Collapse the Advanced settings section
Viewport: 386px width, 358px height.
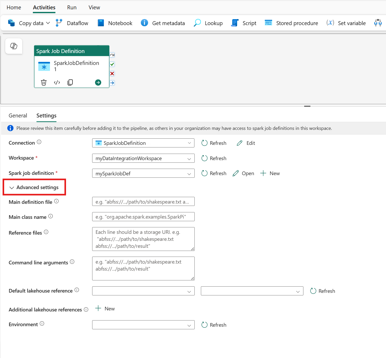click(34, 188)
